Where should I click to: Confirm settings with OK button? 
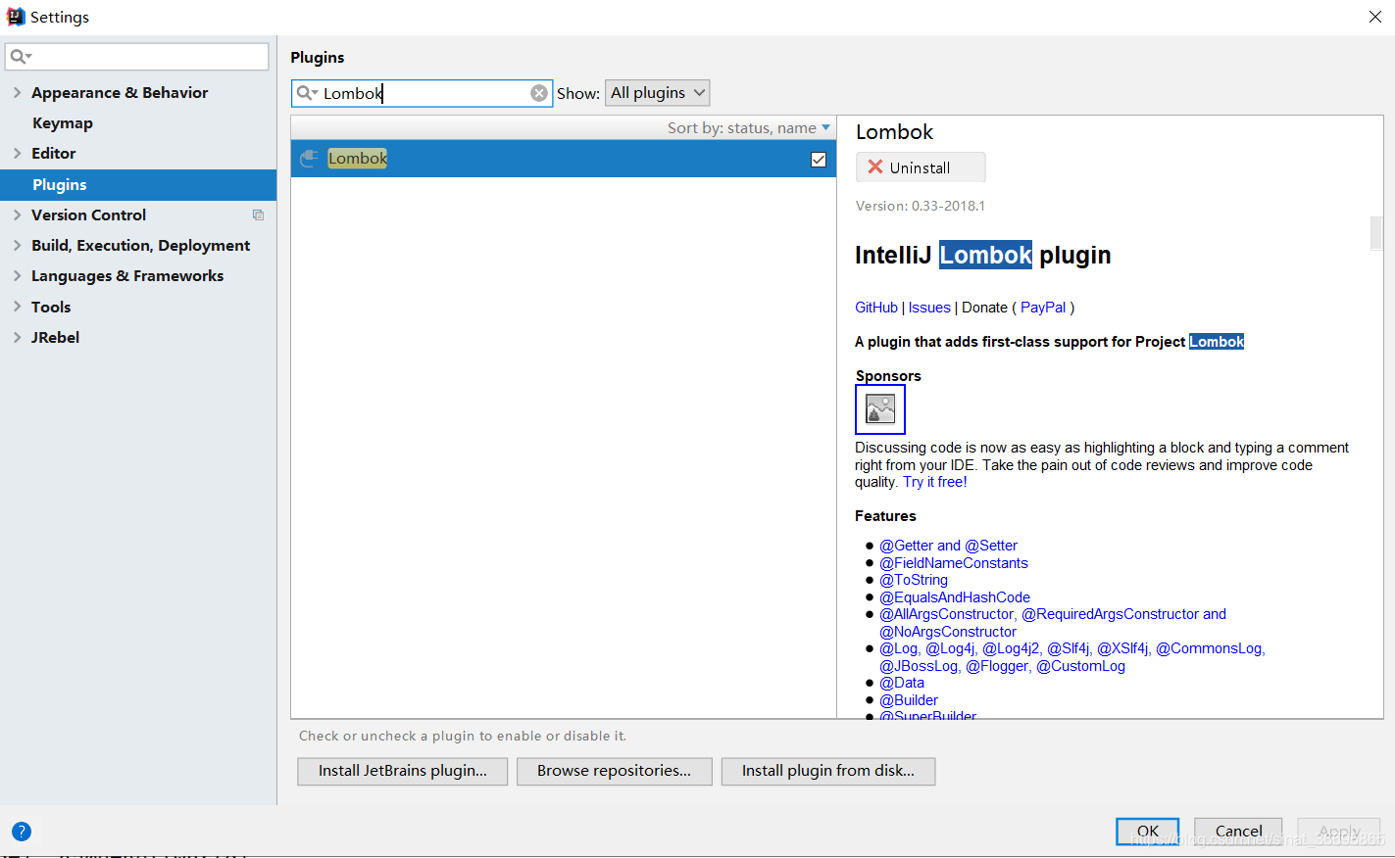point(1148,832)
